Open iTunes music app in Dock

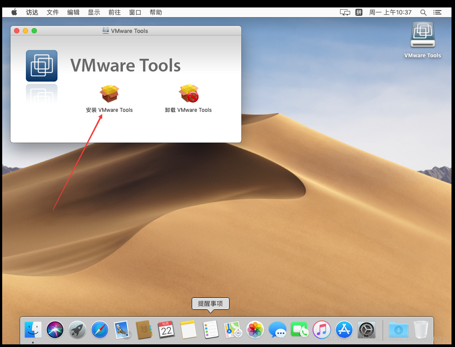322,330
